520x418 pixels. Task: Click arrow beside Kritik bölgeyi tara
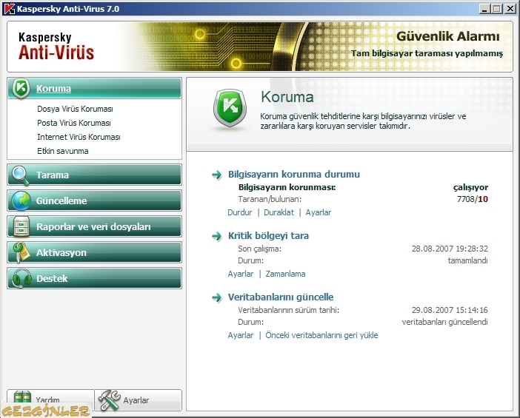[216, 236]
